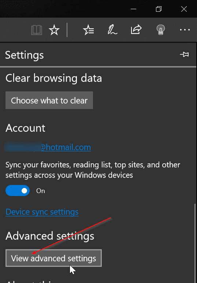Screen dimensions: 197x283
Task: Open Reading view book icon
Action: [37, 30]
